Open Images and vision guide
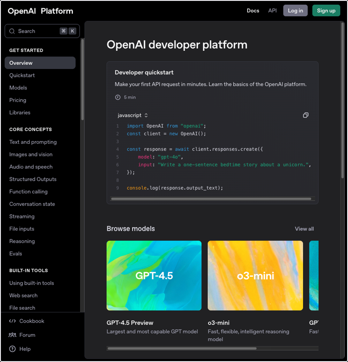This screenshot has width=348, height=362. [31, 154]
